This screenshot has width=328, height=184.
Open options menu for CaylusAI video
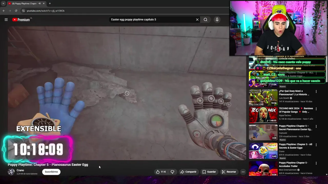click(316, 126)
